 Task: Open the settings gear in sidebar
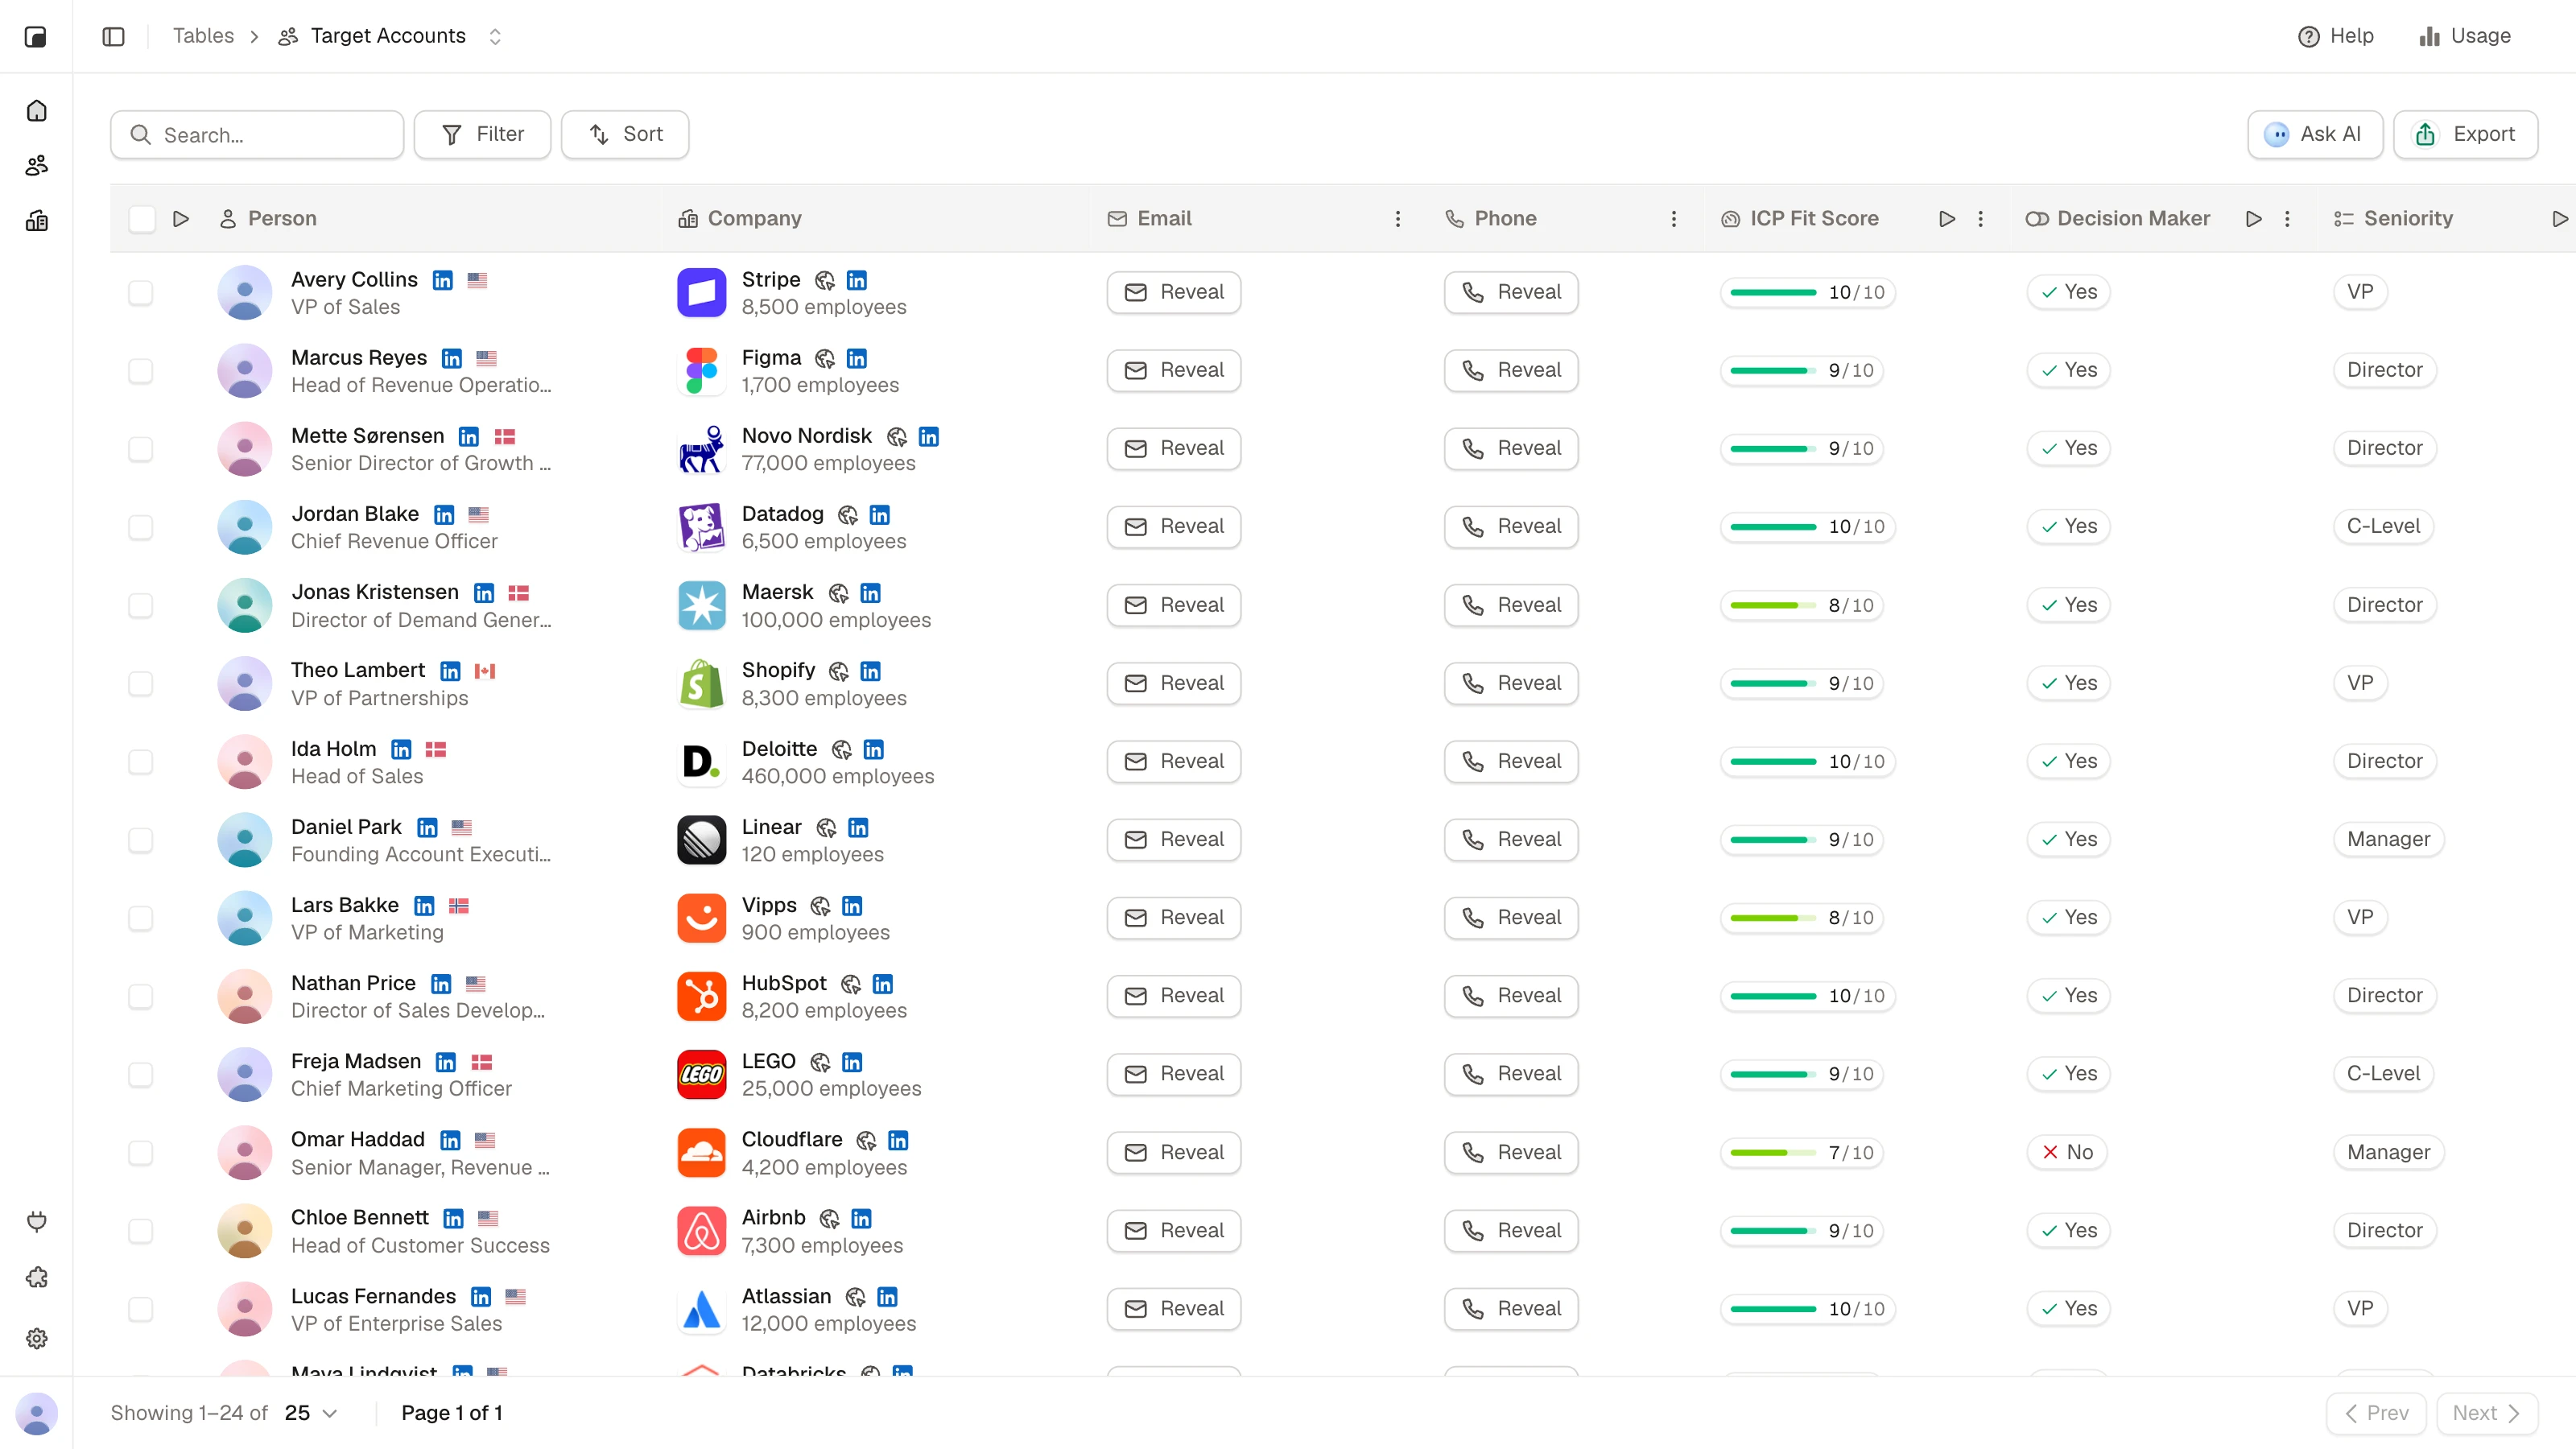point(37,1338)
